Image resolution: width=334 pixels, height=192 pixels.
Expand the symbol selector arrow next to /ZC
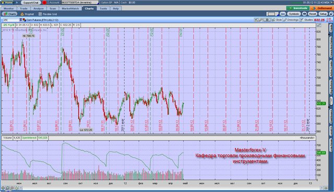21,20
